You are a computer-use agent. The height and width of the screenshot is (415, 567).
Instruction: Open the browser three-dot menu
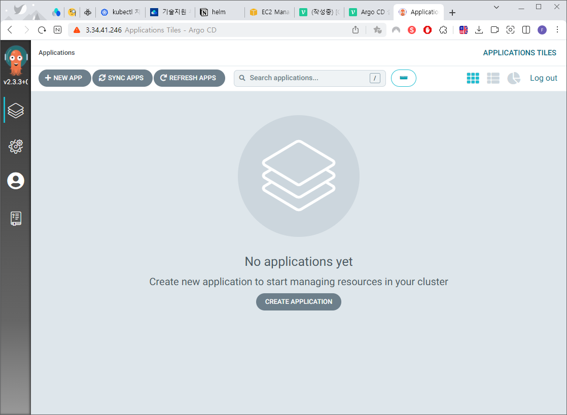557,30
